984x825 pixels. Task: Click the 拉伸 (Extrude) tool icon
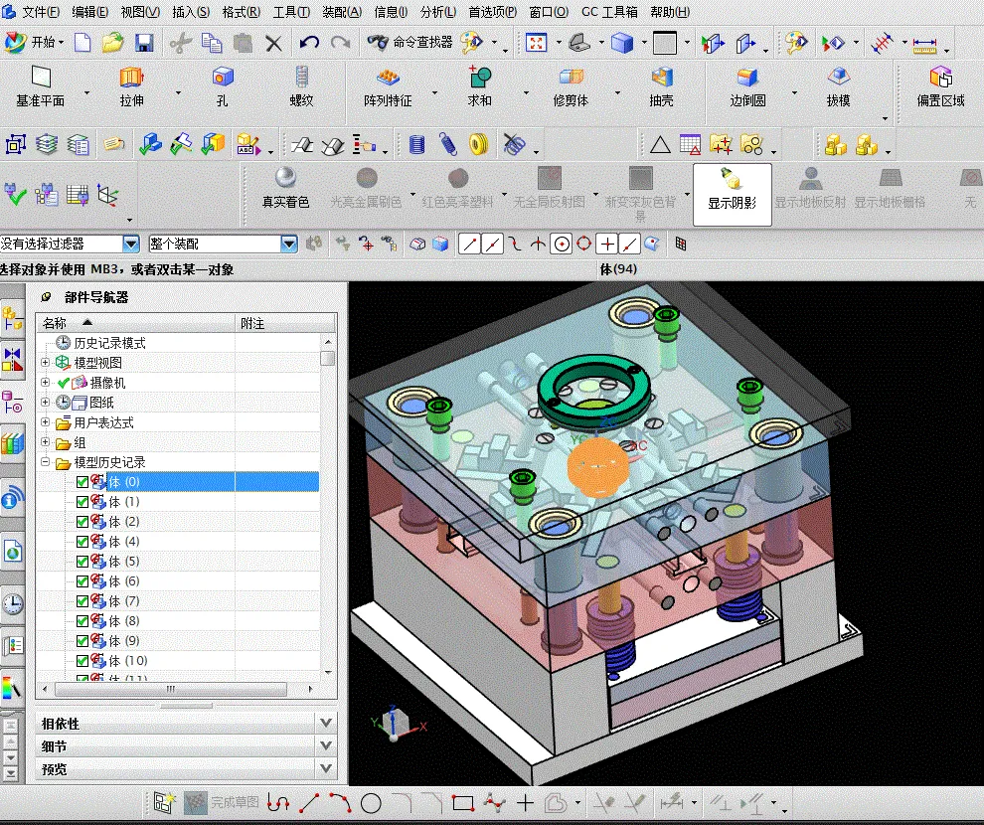click(x=131, y=79)
